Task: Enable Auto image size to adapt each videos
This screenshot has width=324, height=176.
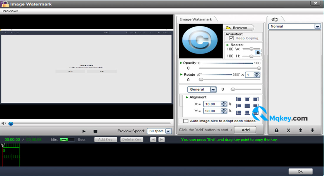Action: pos(186,121)
